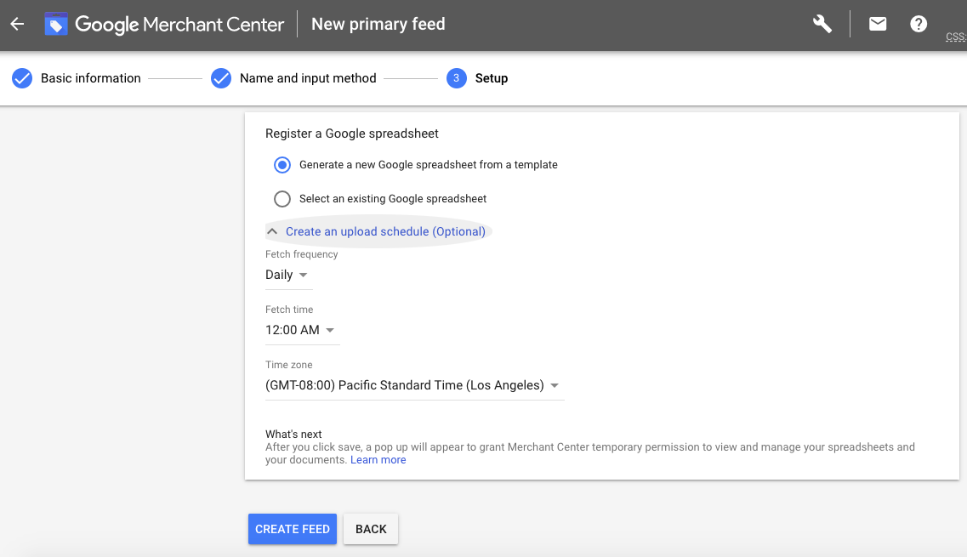
Task: Open the wrench tools menu
Action: (822, 25)
